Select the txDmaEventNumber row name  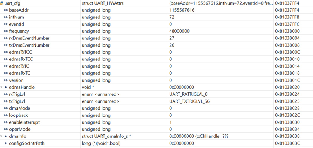(x=29, y=45)
